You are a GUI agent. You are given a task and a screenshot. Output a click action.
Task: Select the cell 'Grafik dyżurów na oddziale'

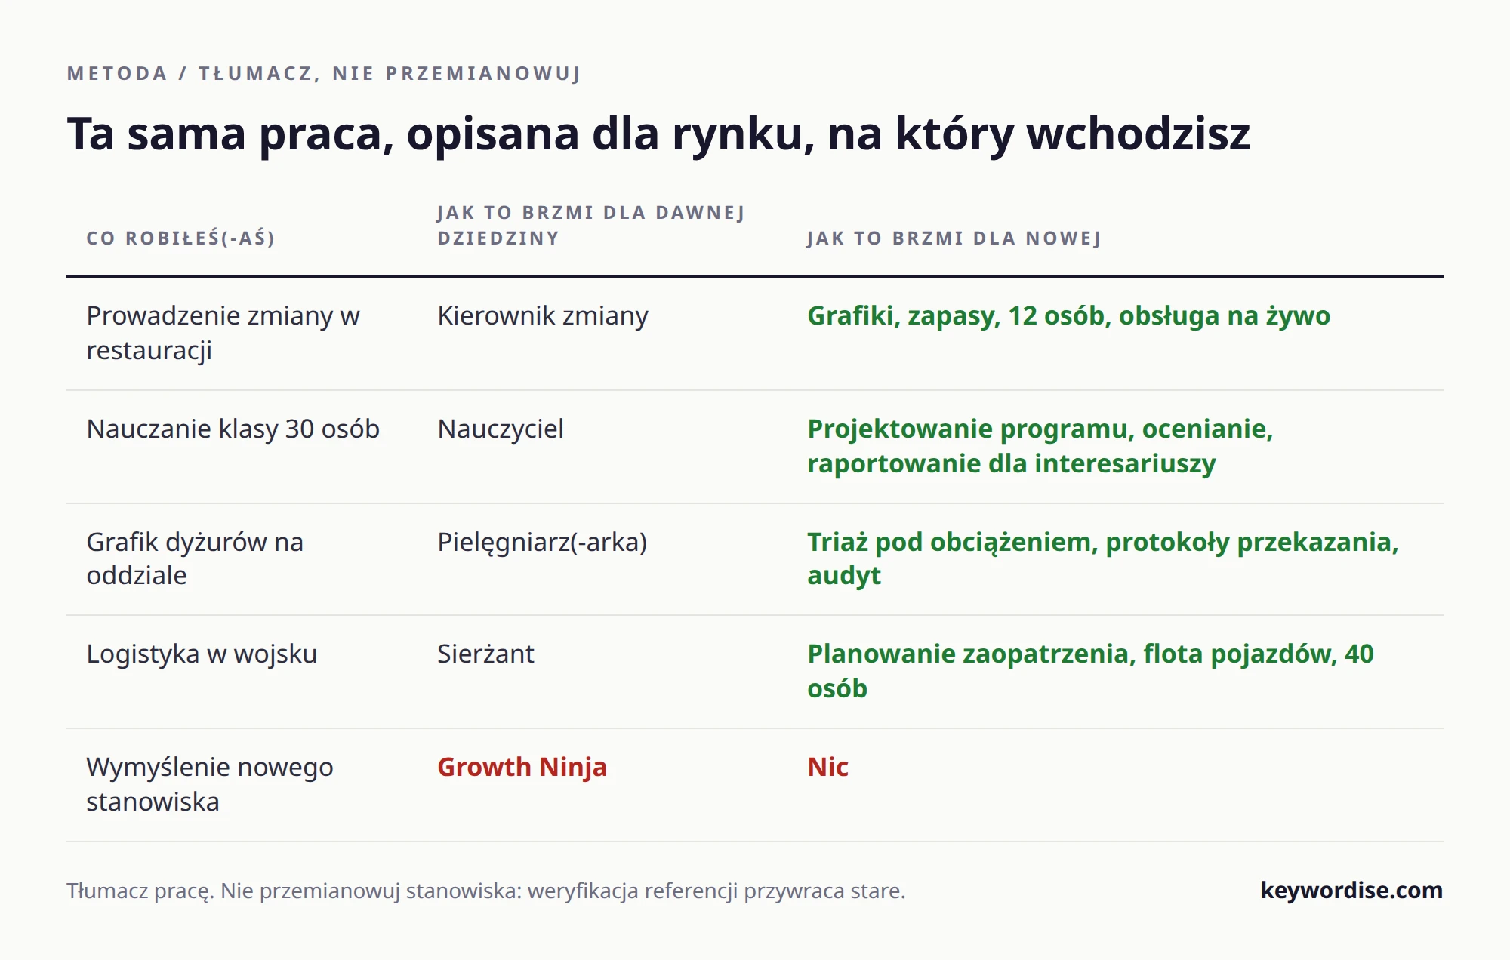(195, 558)
